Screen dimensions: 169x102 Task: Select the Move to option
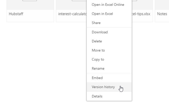tap(98, 50)
